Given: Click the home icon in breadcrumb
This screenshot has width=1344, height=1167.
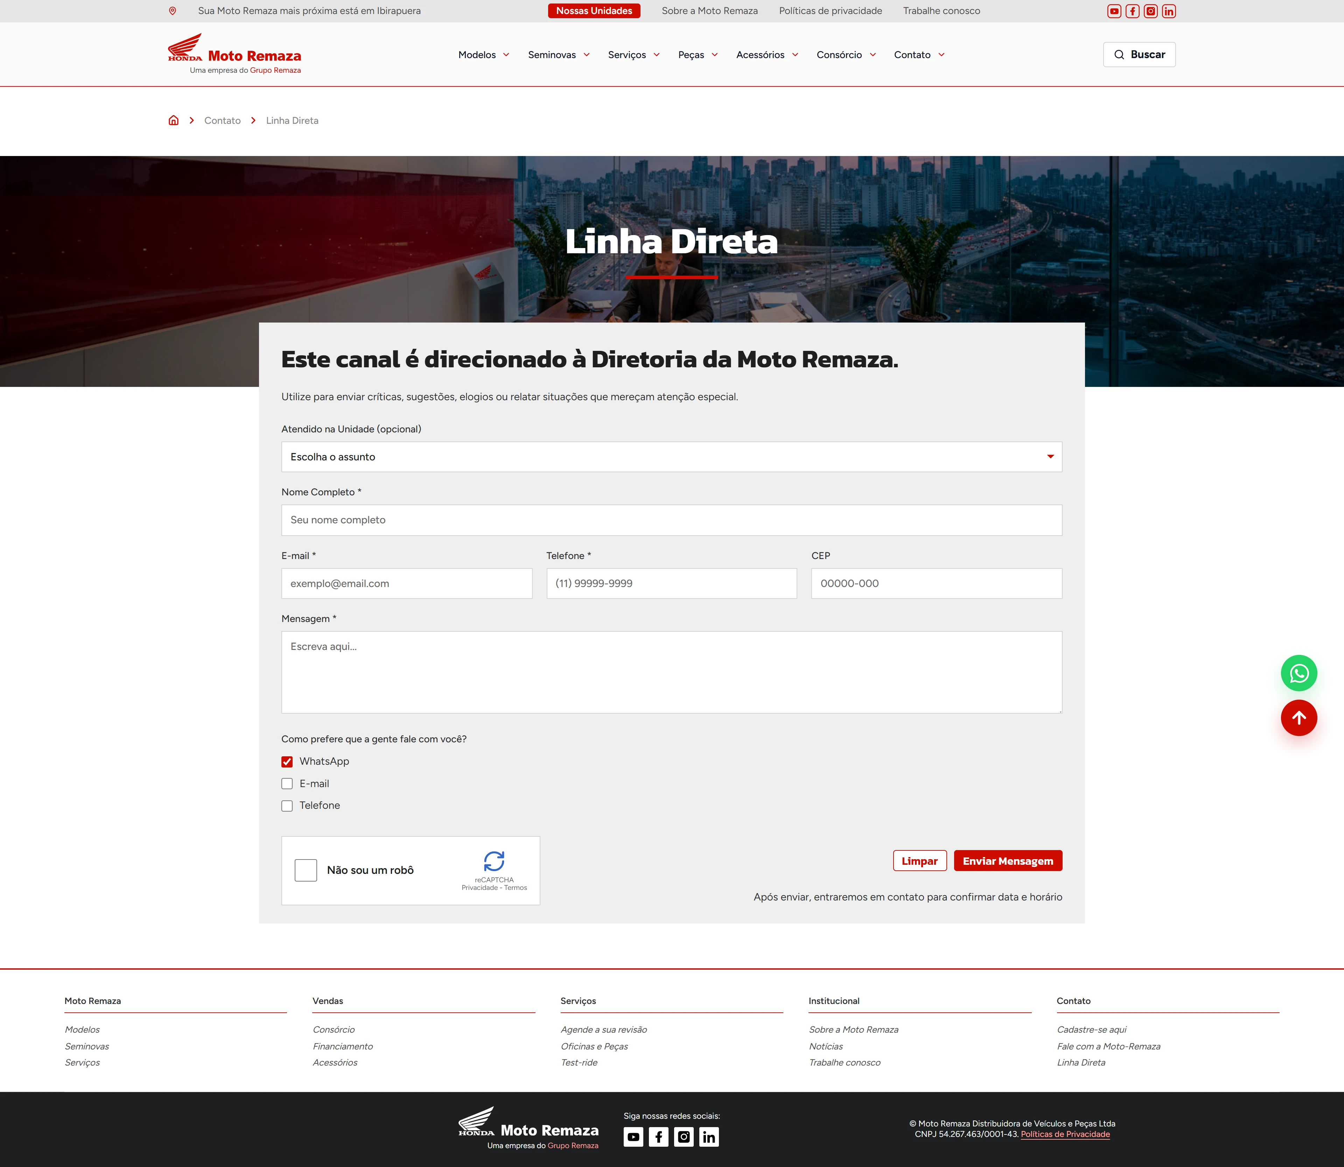Looking at the screenshot, I should click(x=173, y=120).
